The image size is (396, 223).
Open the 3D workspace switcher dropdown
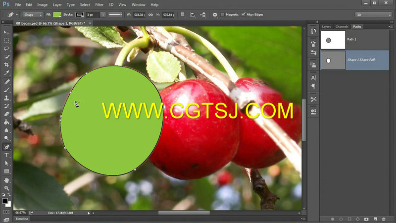[373, 15]
